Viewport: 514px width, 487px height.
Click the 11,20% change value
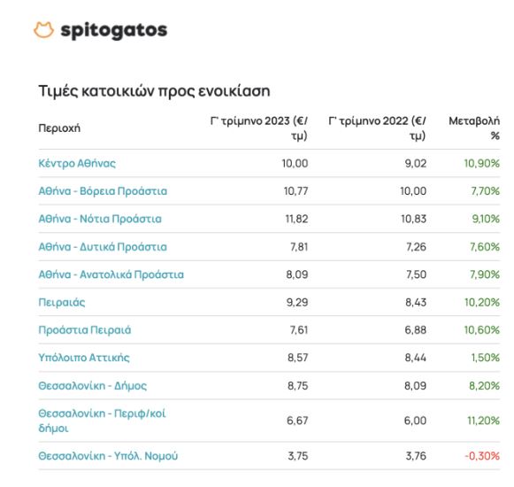484,421
